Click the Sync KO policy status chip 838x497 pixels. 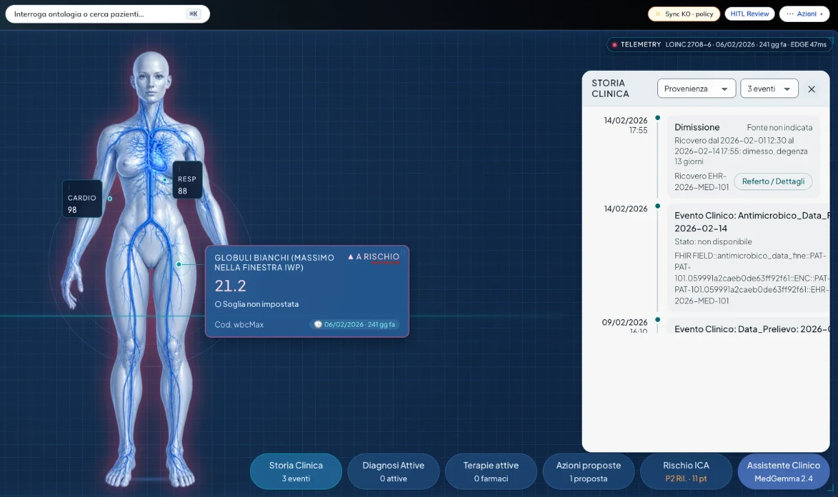pyautogui.click(x=684, y=14)
